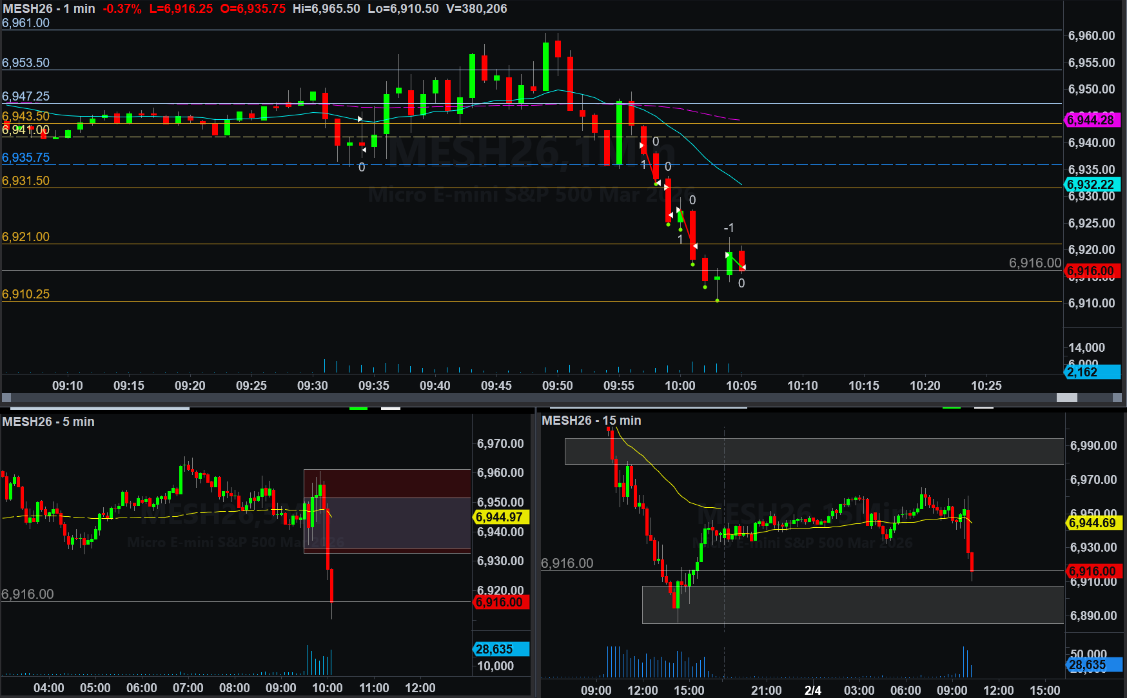The width and height of the screenshot is (1127, 698).
Task: Click the dark red zone on 5-min chart
Action: 387,483
